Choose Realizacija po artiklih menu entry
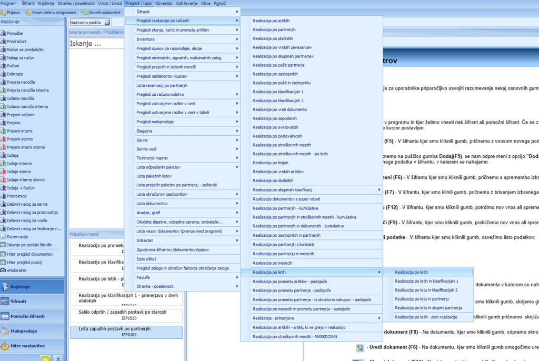 pos(271,21)
